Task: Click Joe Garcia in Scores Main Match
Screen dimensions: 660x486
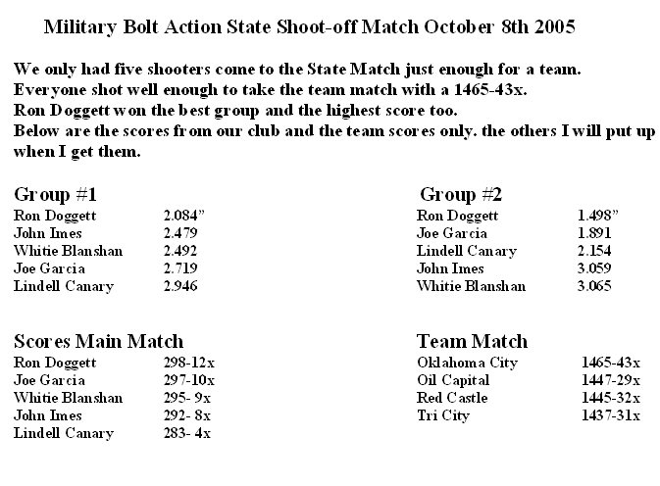Action: pos(49,379)
